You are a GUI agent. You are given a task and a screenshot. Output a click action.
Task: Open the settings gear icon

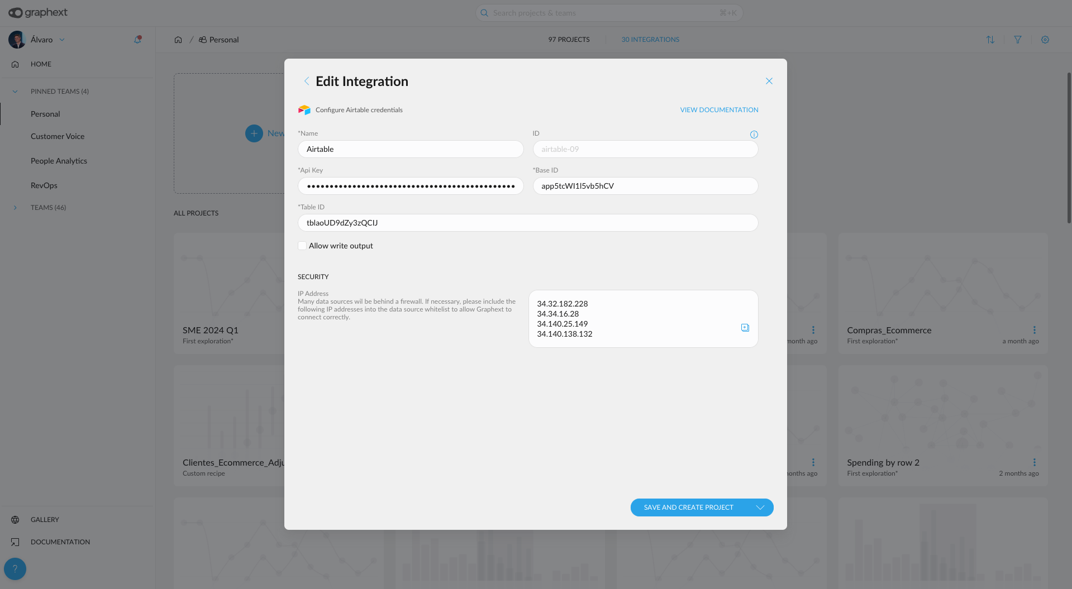tap(1045, 40)
